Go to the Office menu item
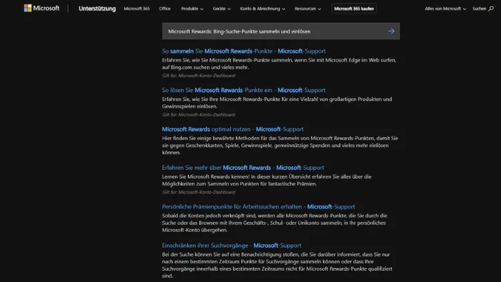Viewport: 501px width, 282px height. 165,9
